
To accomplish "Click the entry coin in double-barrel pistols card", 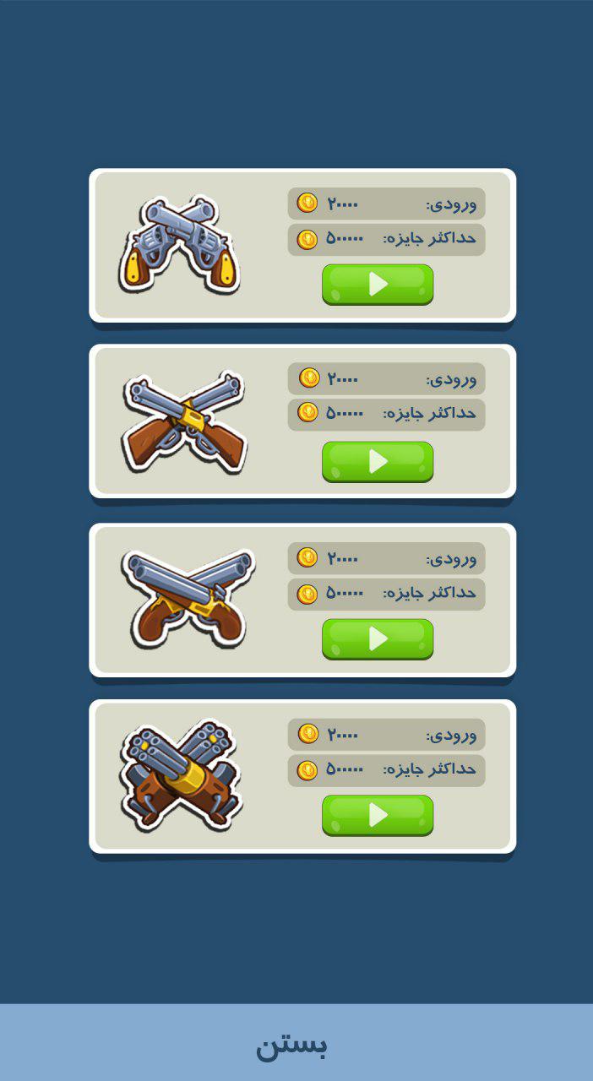I will coord(307,557).
